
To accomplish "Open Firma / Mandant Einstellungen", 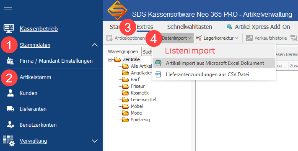I will pos(56,61).
